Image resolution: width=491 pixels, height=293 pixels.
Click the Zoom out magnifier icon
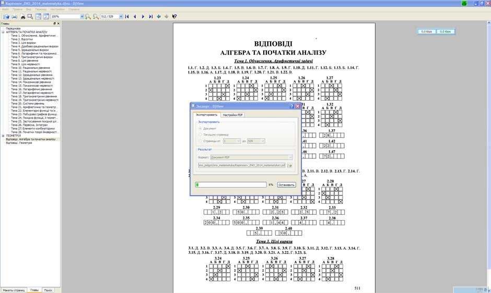pos(96,17)
